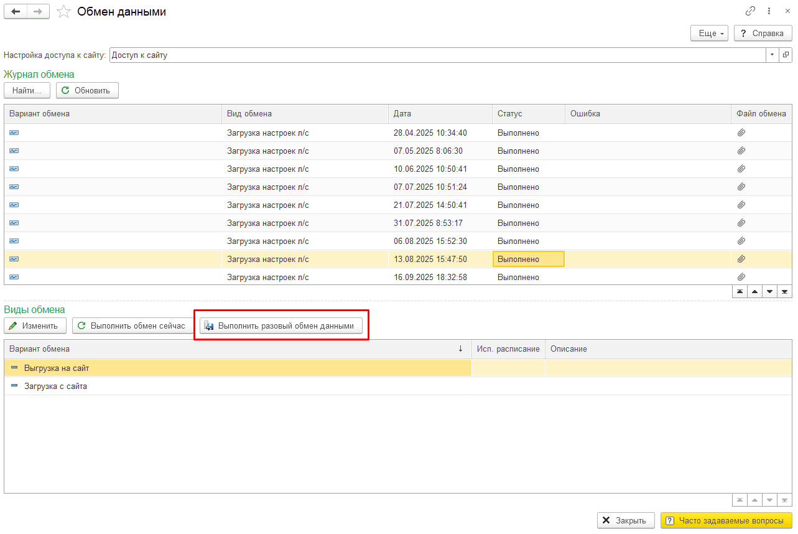Copy link using the chain icon
This screenshot has width=798, height=534.
click(x=751, y=11)
